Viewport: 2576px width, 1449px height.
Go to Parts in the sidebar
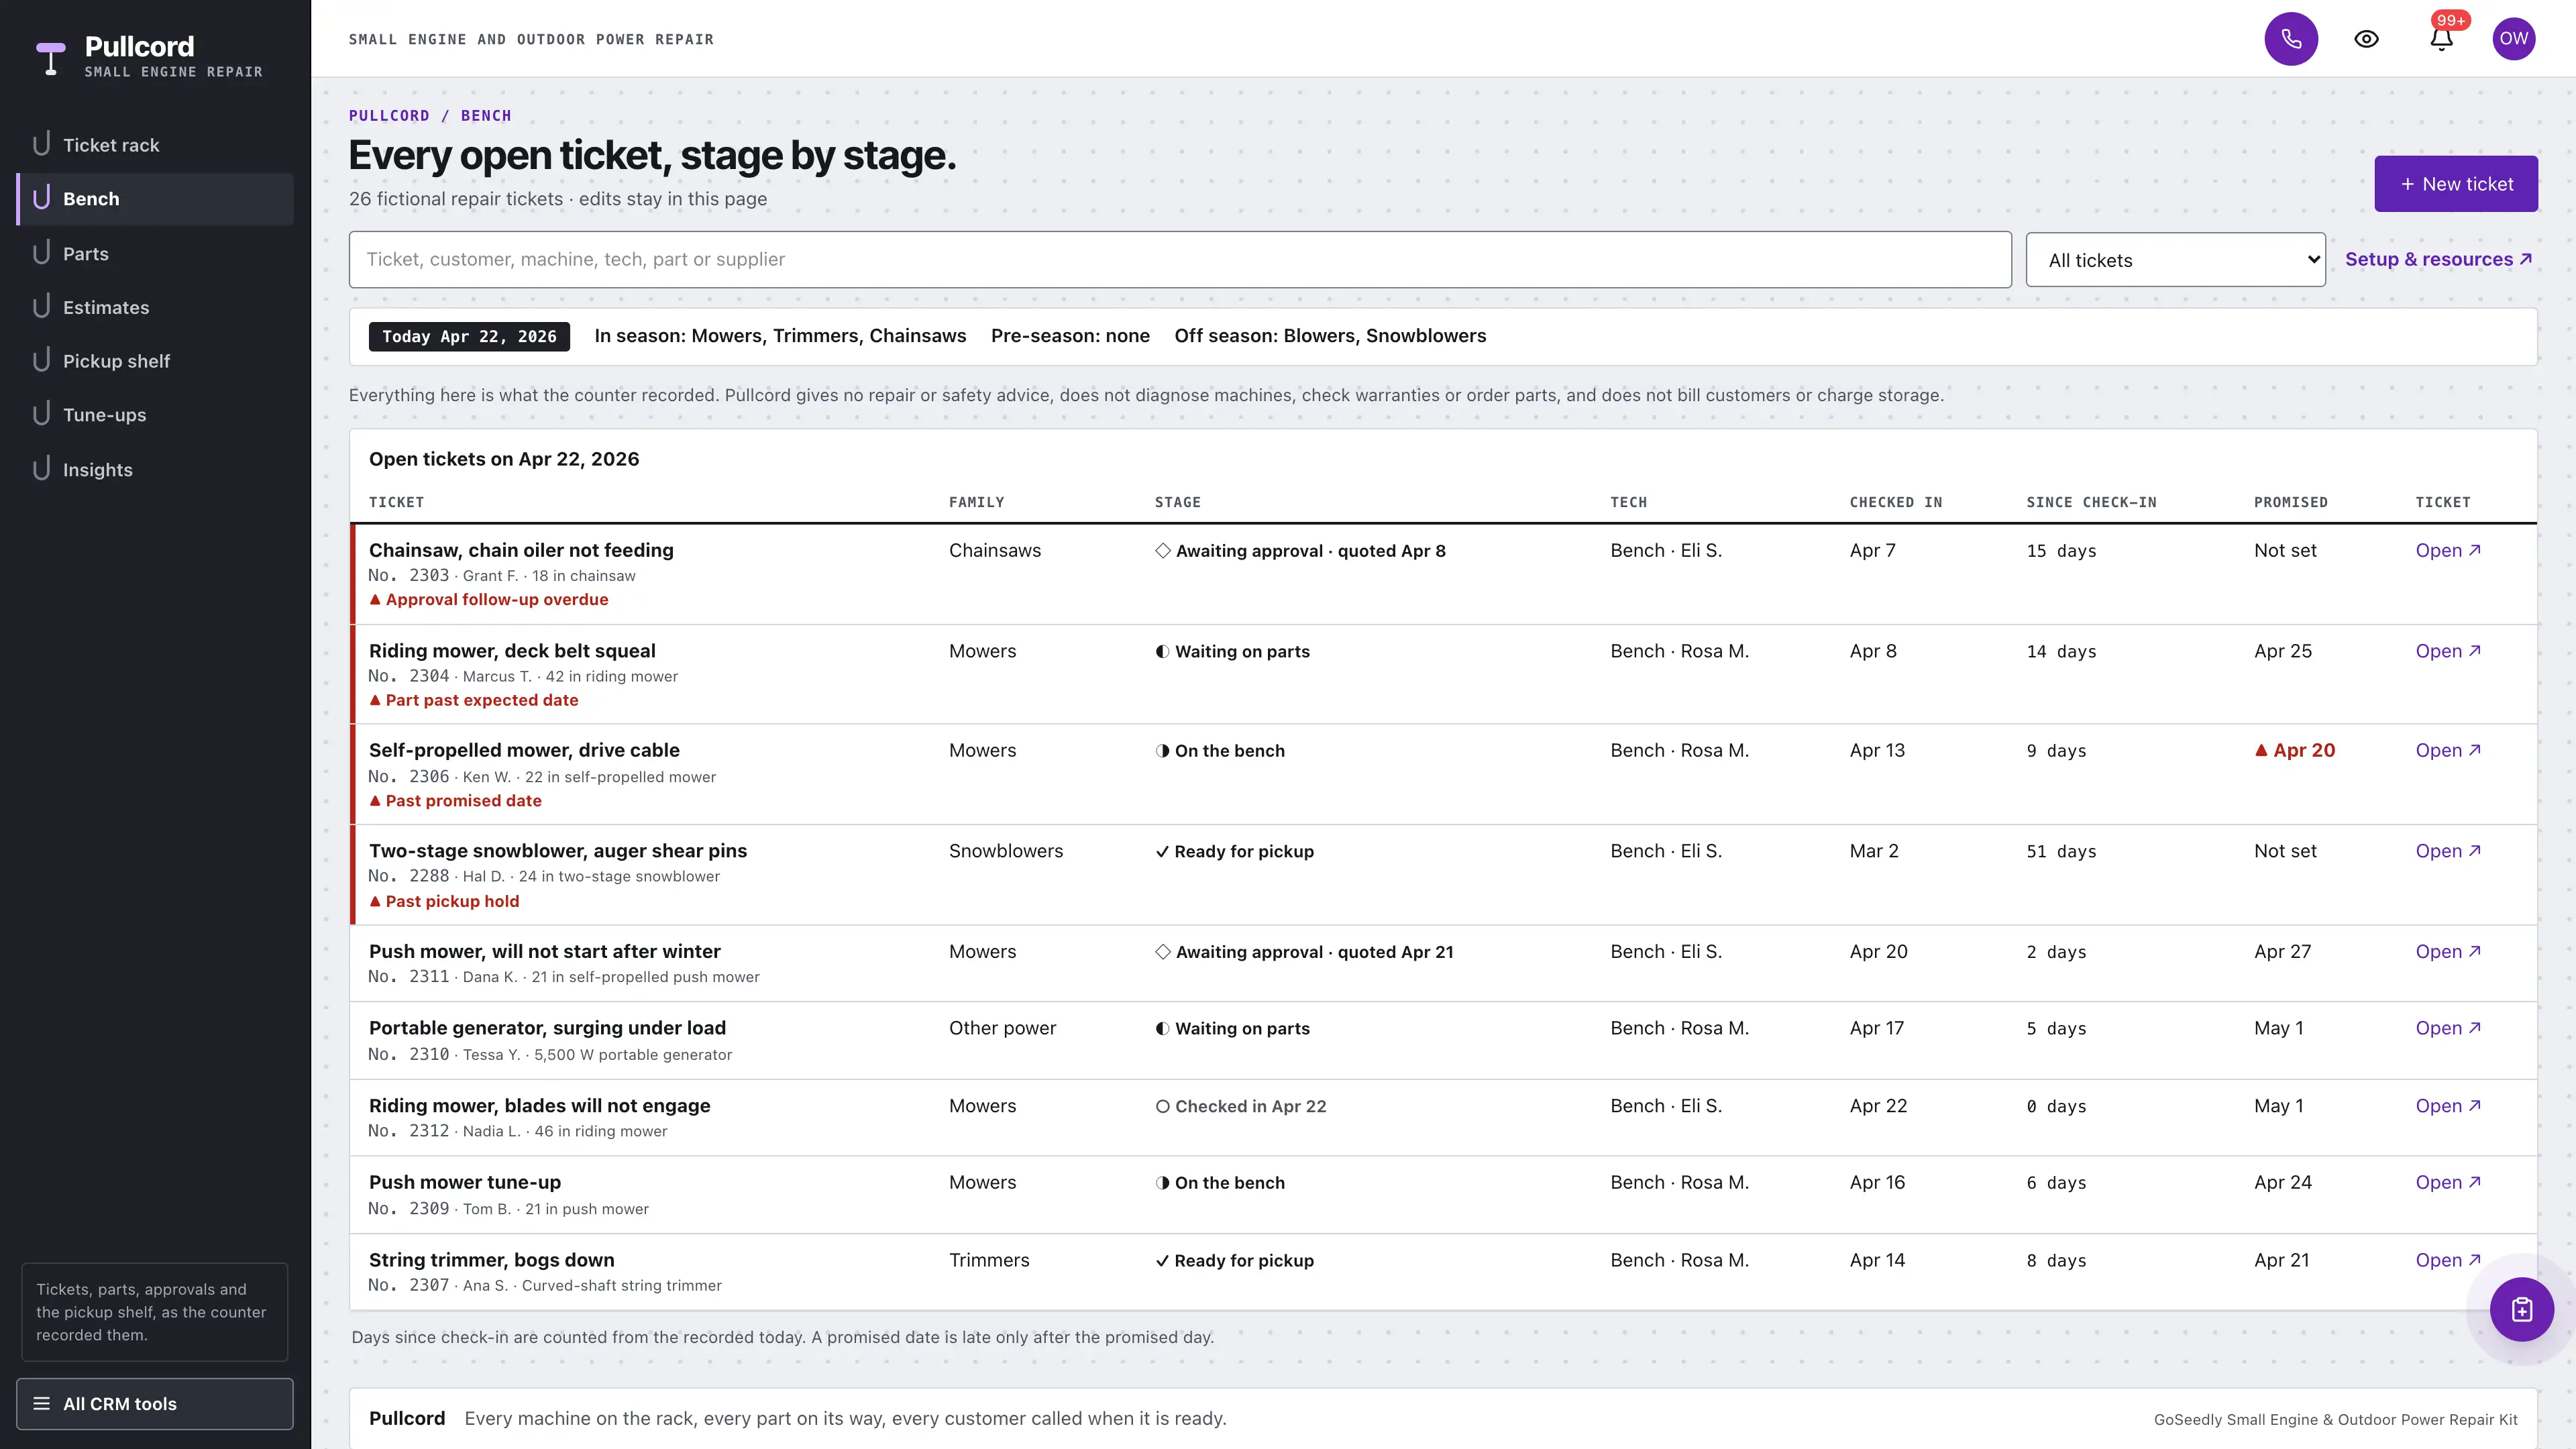pyautogui.click(x=155, y=253)
